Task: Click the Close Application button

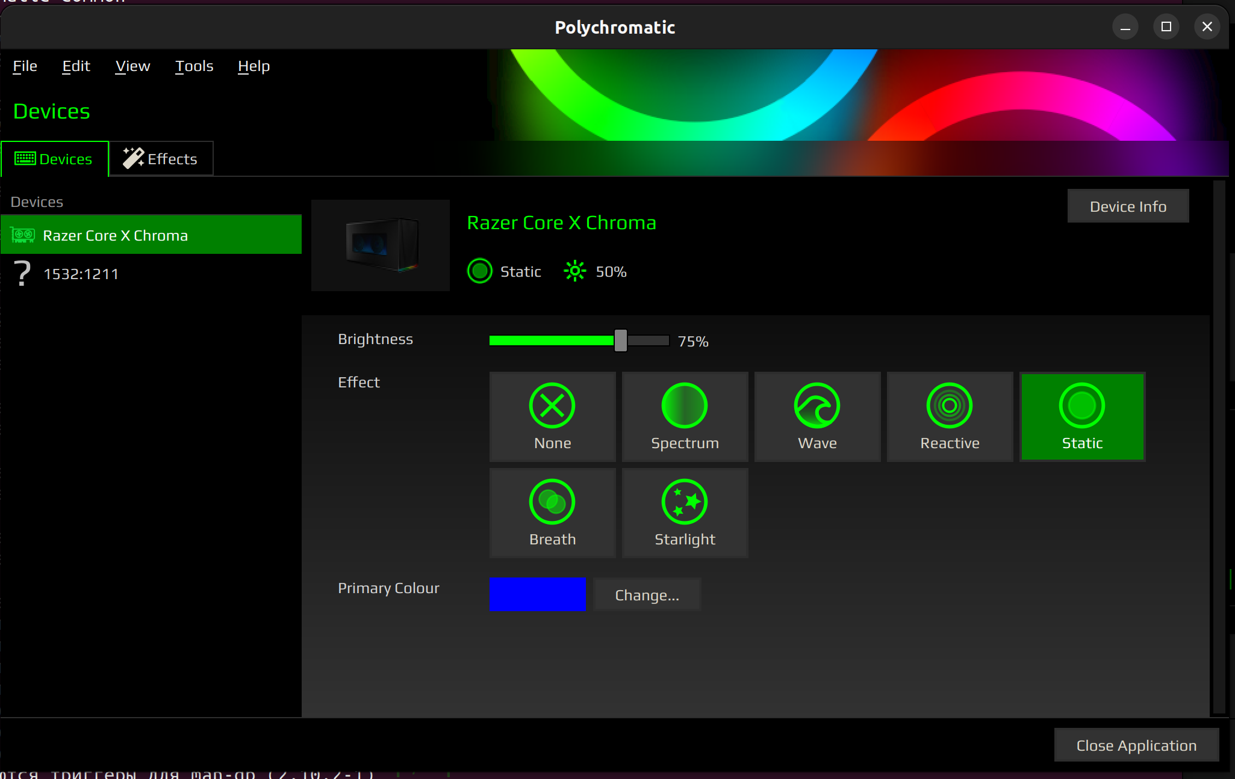Action: pyautogui.click(x=1136, y=745)
